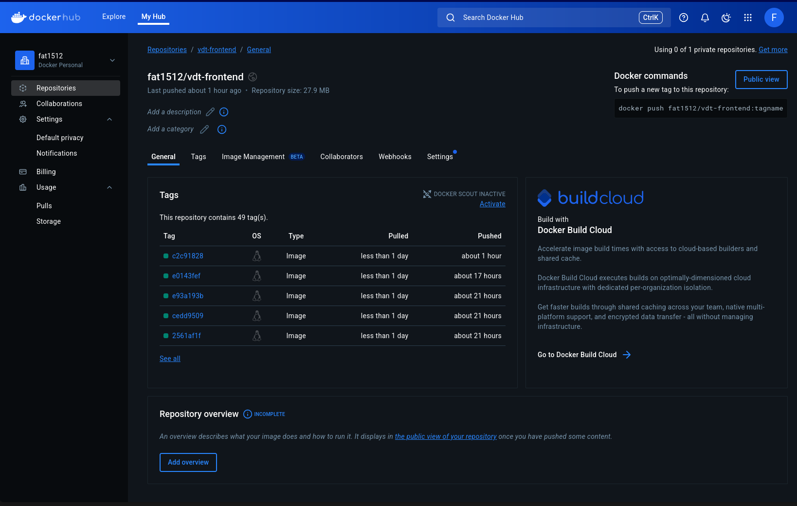Viewport: 797px width, 506px height.
Task: Click the pencil icon to add a category
Action: pyautogui.click(x=204, y=129)
